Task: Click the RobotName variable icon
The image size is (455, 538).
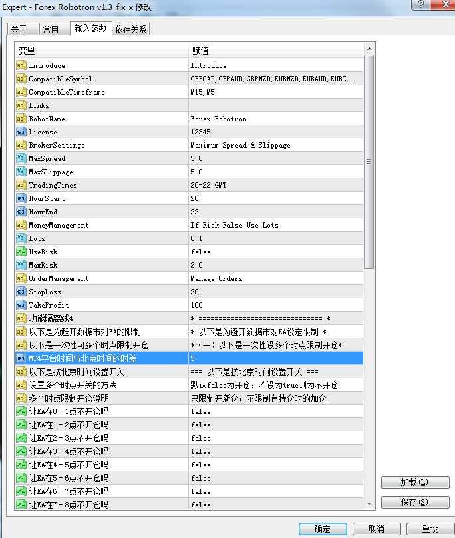Action: [x=21, y=119]
